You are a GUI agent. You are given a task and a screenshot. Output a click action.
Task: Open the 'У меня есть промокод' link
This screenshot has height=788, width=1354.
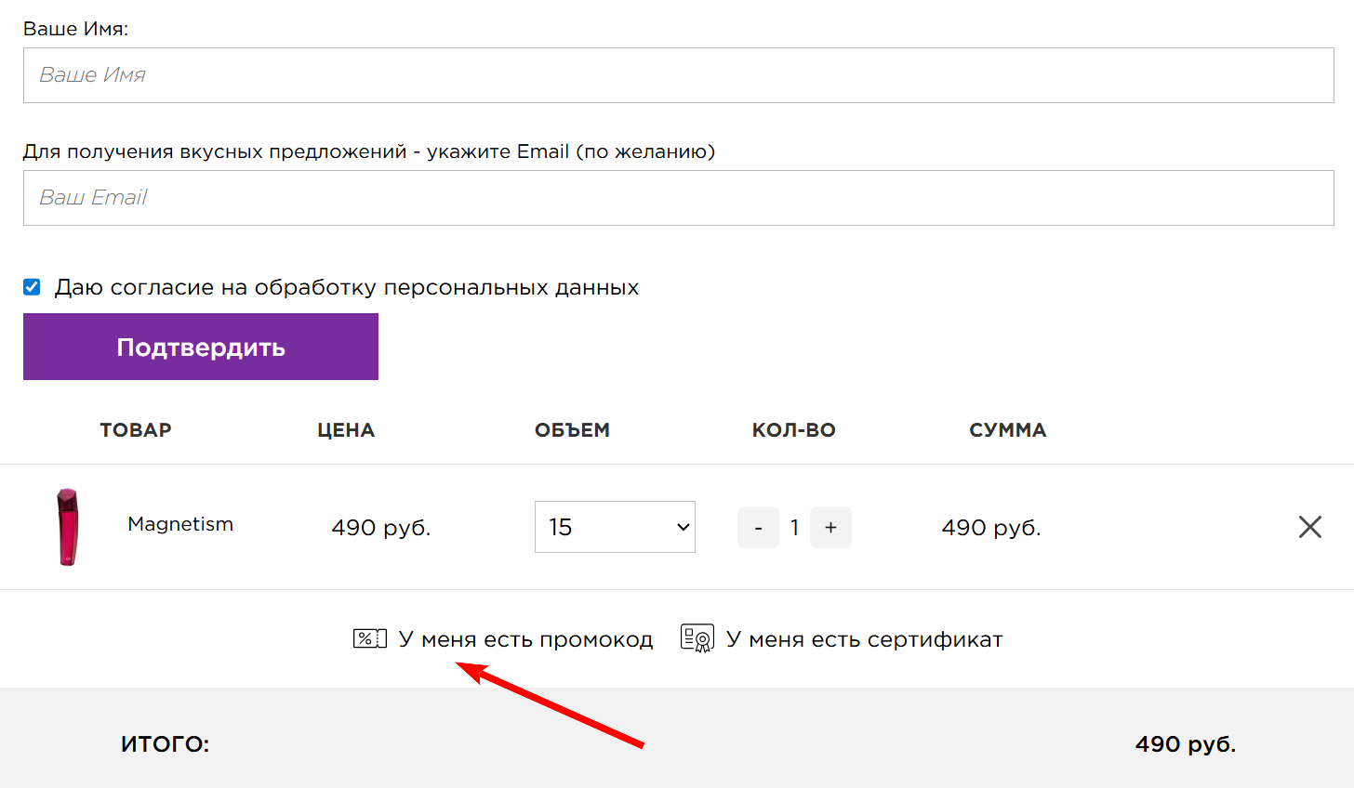[525, 639]
